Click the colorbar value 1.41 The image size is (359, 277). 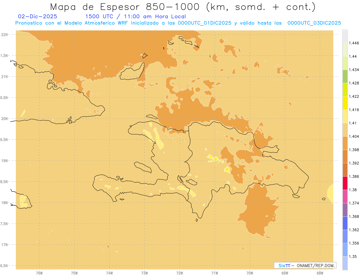(x=353, y=123)
